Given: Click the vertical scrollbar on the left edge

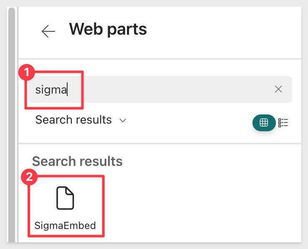Looking at the screenshot, I should click(12, 125).
